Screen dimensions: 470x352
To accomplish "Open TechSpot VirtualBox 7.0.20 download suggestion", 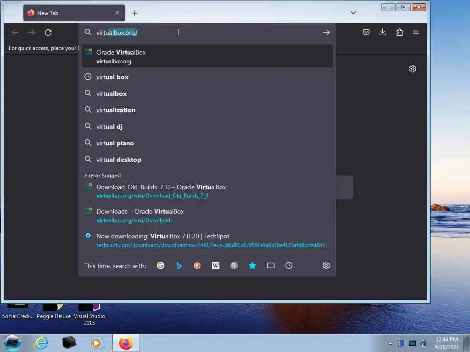I will (x=207, y=240).
